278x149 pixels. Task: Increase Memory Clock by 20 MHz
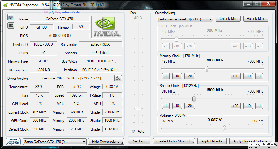coord(235,76)
